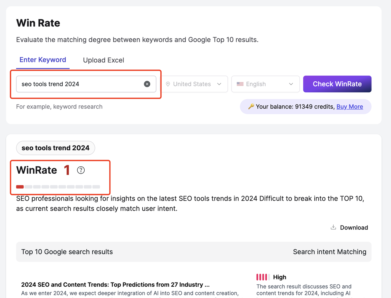Click the red WinRate score number 1
This screenshot has height=298, width=391.
(67, 170)
